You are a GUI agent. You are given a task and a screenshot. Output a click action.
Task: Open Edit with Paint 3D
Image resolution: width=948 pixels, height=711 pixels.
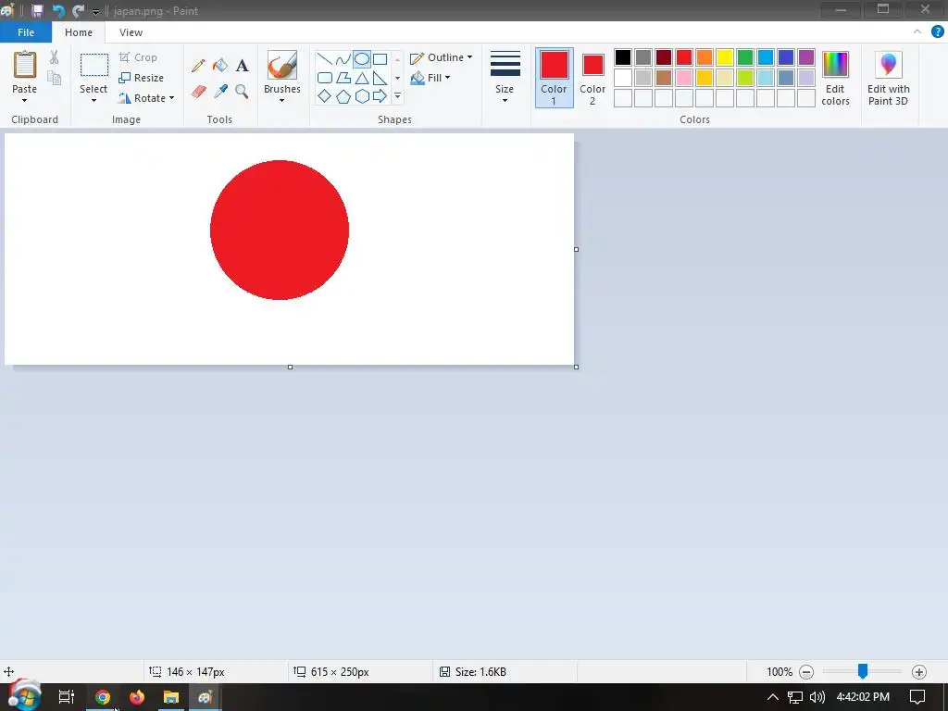888,79
